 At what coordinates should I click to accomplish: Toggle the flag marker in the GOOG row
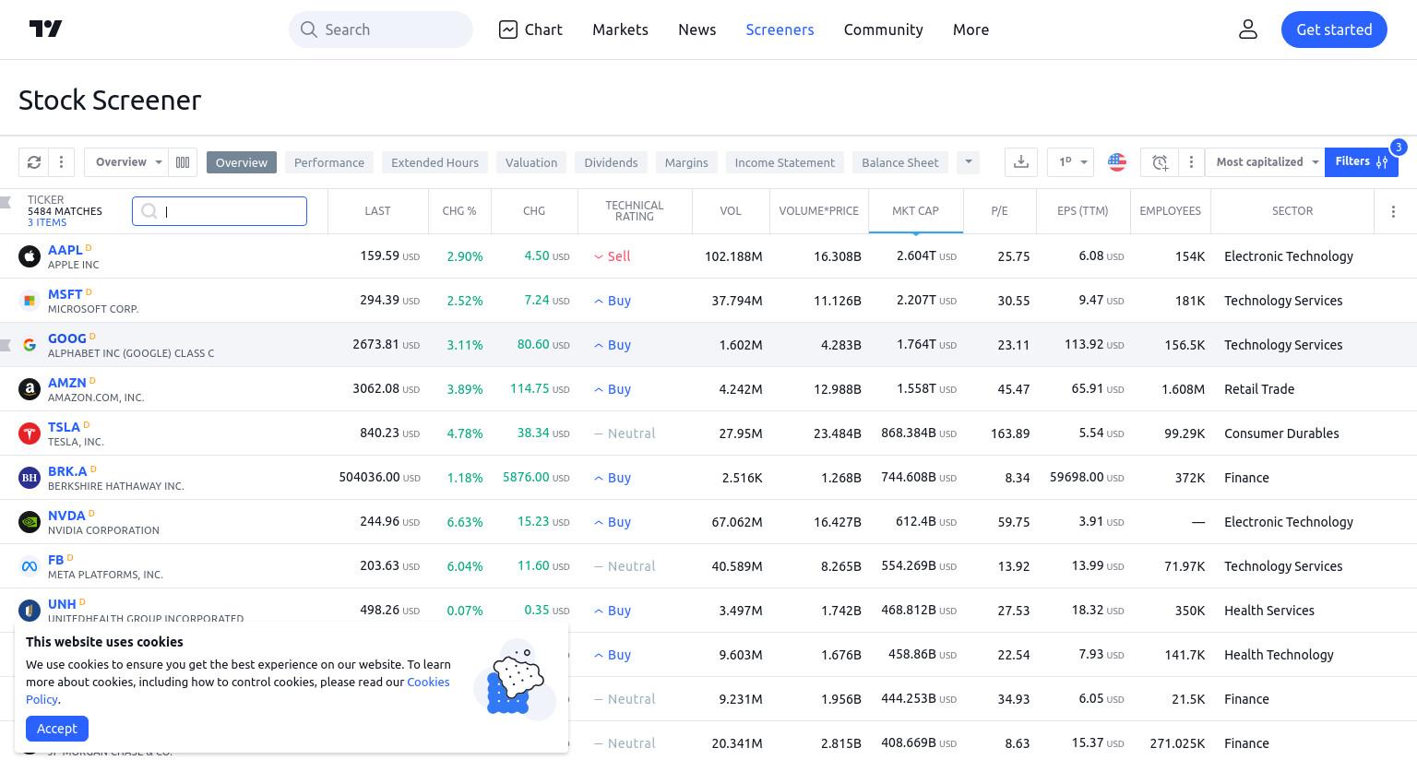6,345
